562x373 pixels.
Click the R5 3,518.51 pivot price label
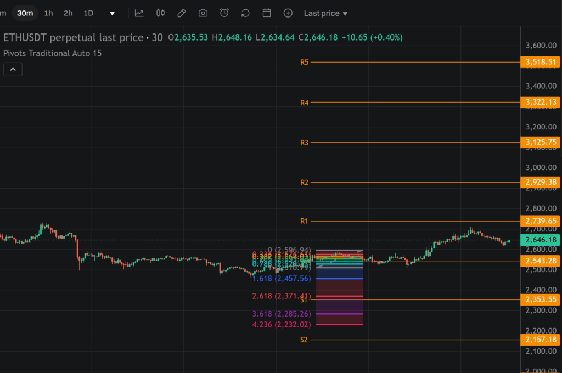click(540, 63)
